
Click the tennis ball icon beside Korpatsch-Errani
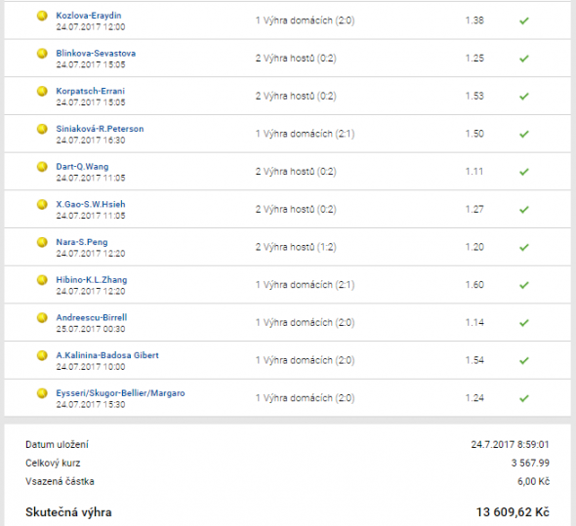[42, 91]
